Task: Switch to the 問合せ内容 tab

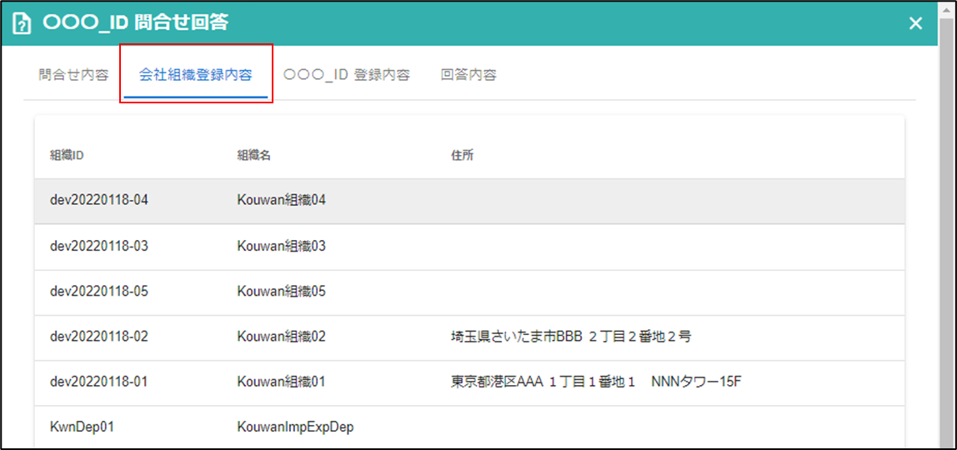Action: 73,75
